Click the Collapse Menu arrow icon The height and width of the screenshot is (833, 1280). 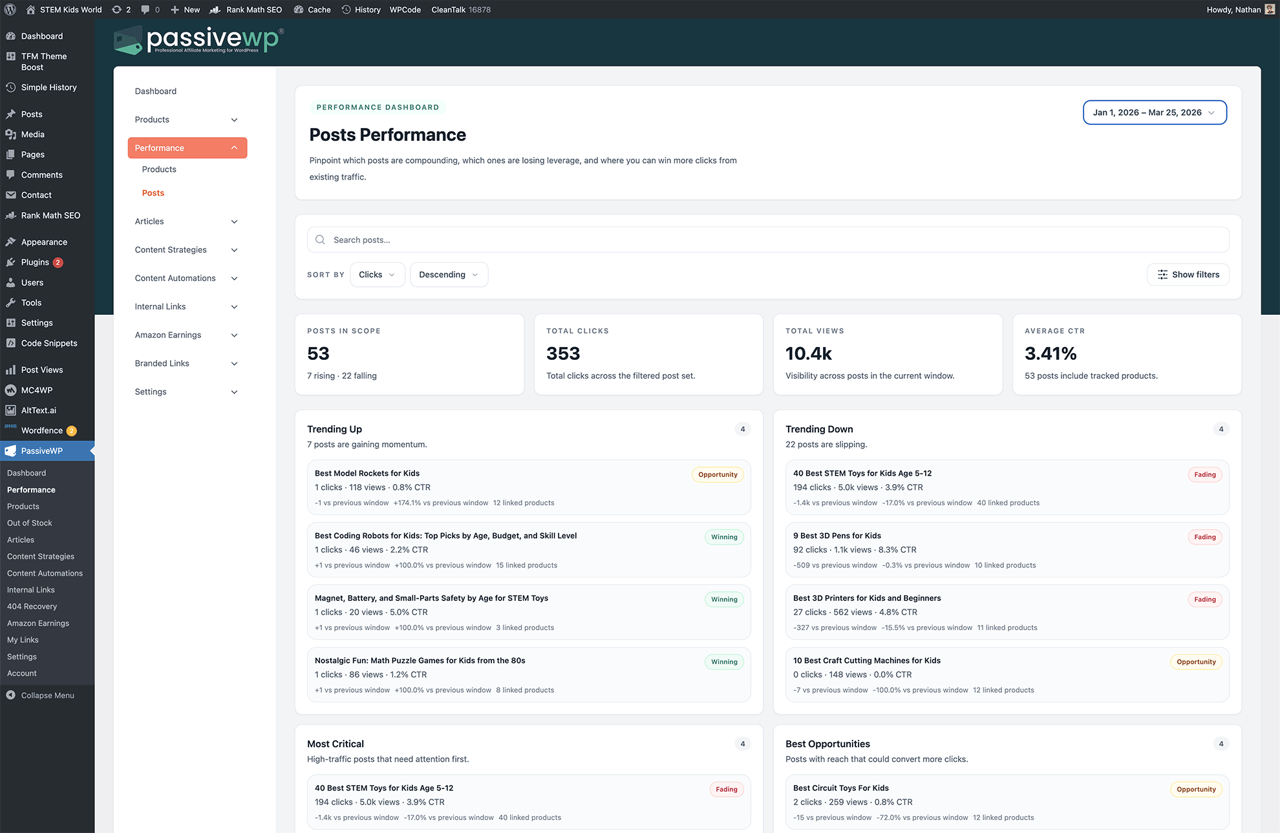(11, 695)
